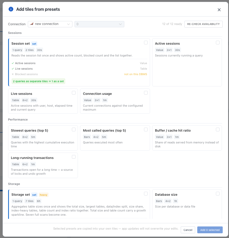229x238 pixels.
Task: Tick the Session set checkbox
Action: (146, 43)
